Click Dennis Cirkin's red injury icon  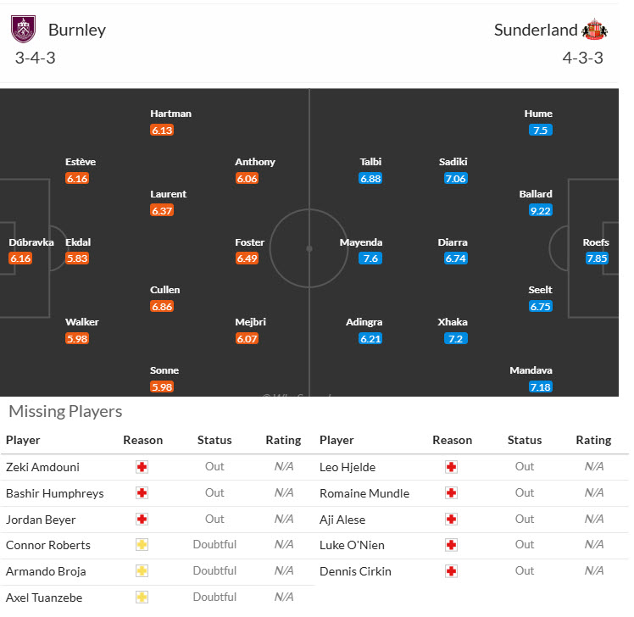[x=452, y=571]
